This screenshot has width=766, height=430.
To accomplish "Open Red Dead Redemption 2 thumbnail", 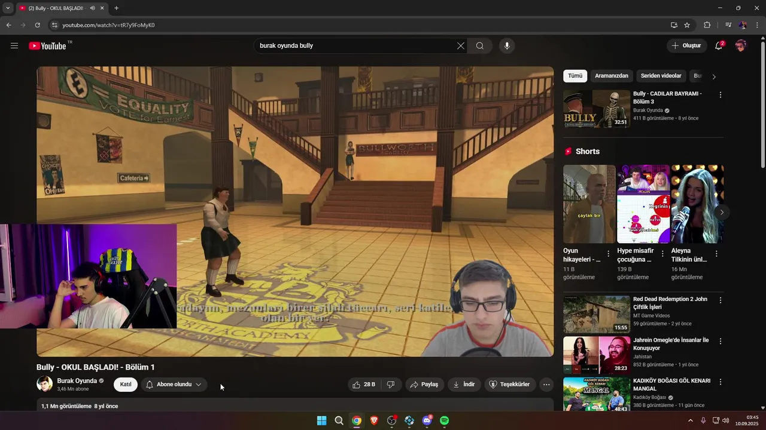I will [597, 314].
